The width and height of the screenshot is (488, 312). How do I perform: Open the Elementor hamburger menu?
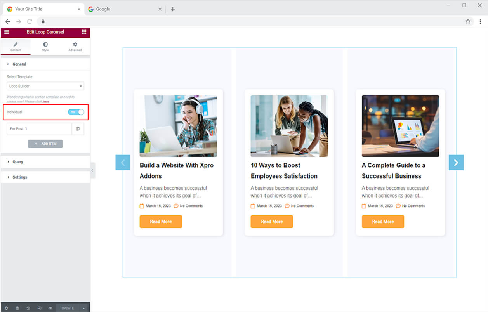7,32
